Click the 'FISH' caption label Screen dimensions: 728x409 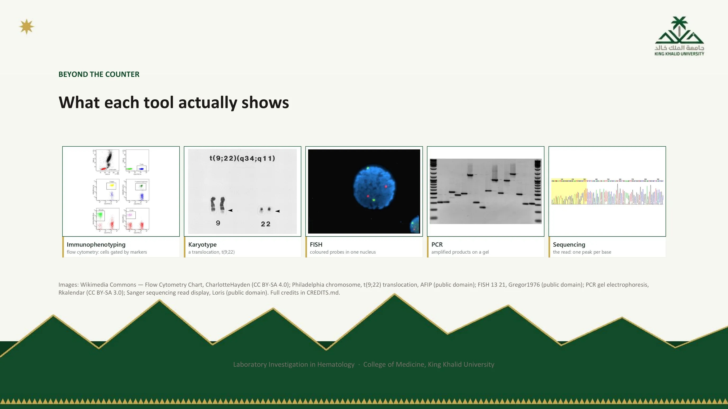[x=316, y=244]
